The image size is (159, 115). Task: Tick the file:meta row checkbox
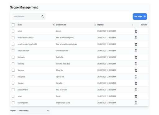point(13,64)
